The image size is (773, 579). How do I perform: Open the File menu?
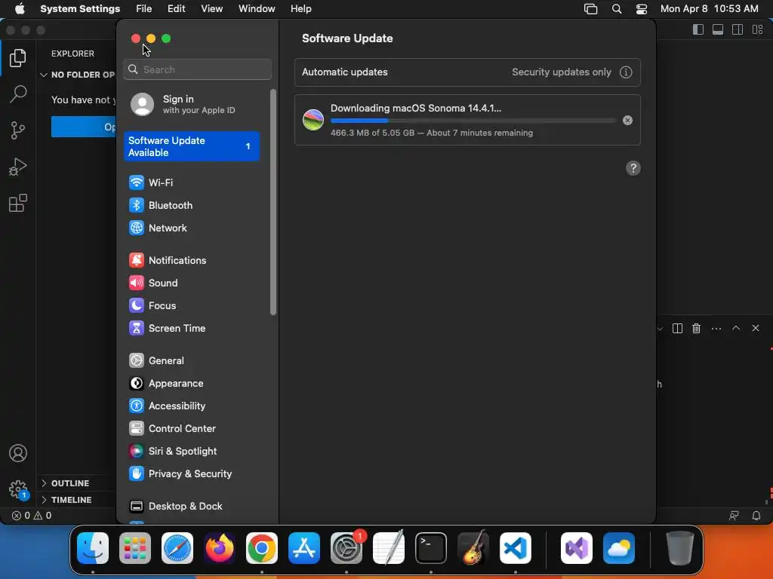pyautogui.click(x=144, y=9)
